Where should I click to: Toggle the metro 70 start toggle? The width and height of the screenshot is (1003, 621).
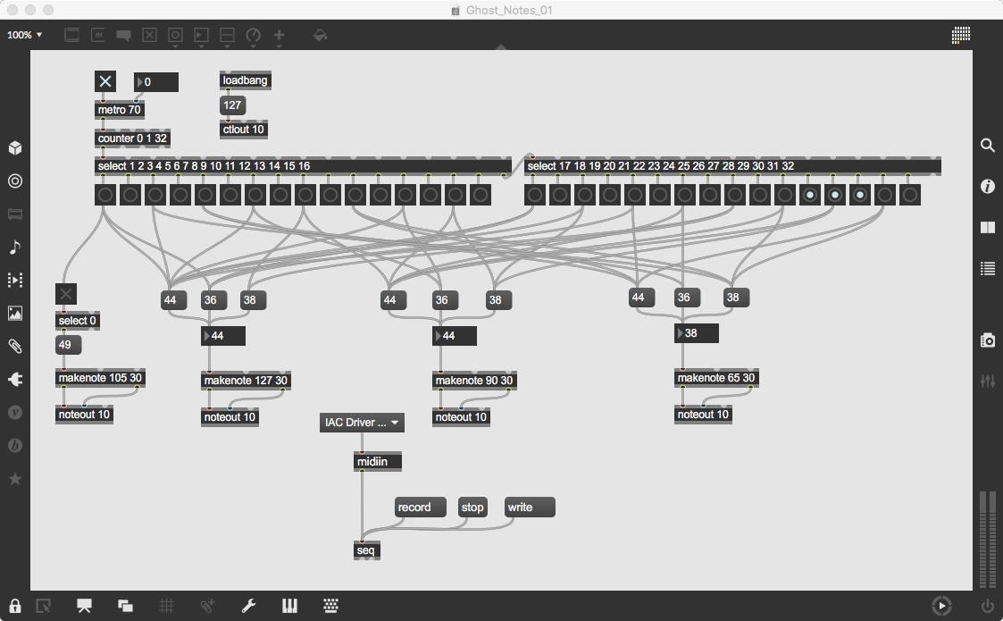pos(105,81)
